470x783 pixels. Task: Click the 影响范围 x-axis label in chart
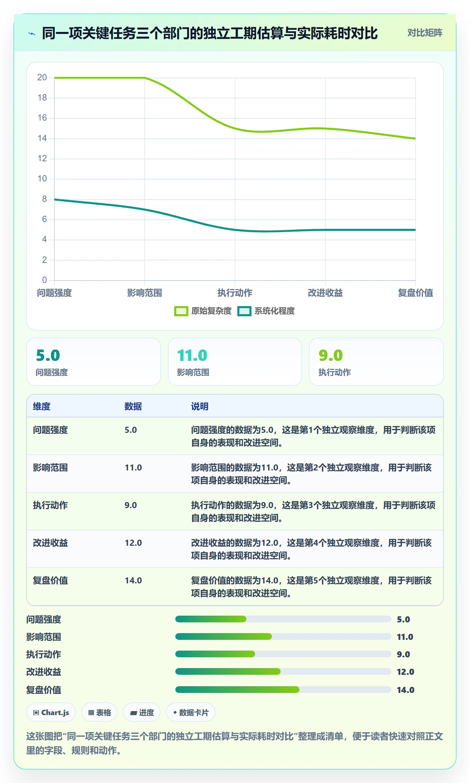click(145, 293)
